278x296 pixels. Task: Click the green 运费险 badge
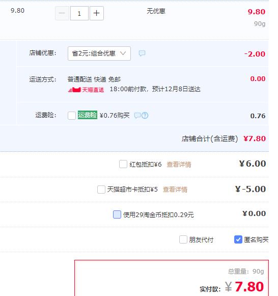pos(88,115)
